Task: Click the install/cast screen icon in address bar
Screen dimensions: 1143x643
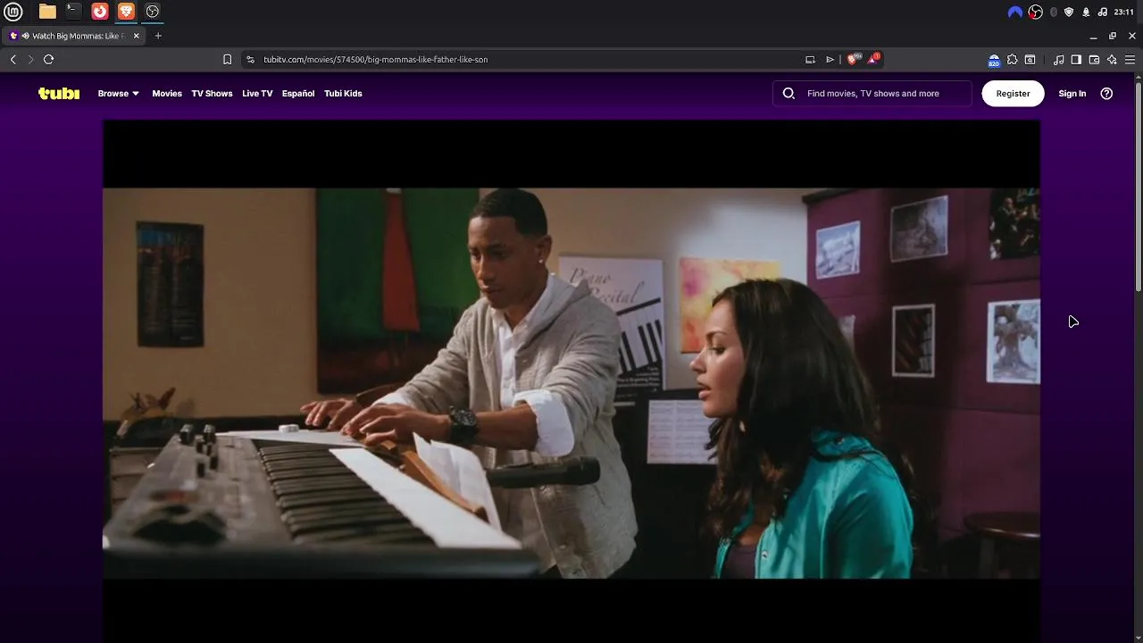Action: 810,59
